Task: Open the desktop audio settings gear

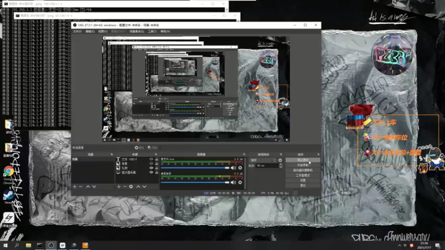Action: [240, 183]
